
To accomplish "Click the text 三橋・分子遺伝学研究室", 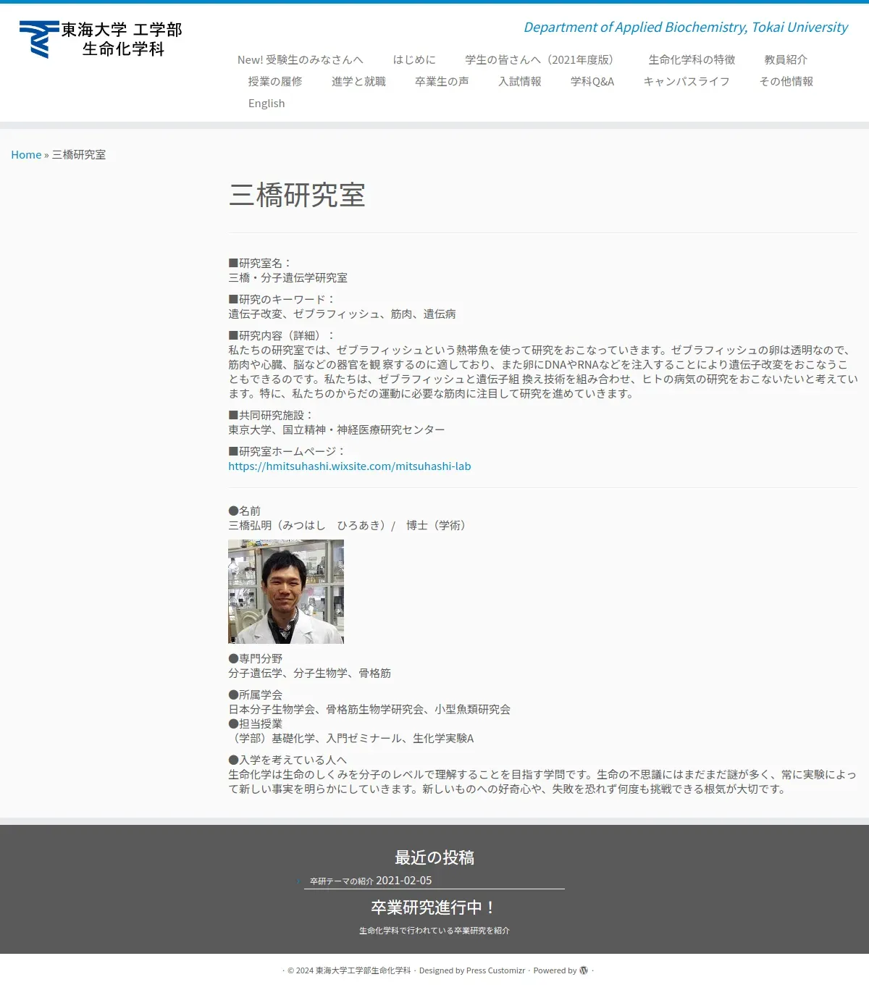I will click(288, 278).
